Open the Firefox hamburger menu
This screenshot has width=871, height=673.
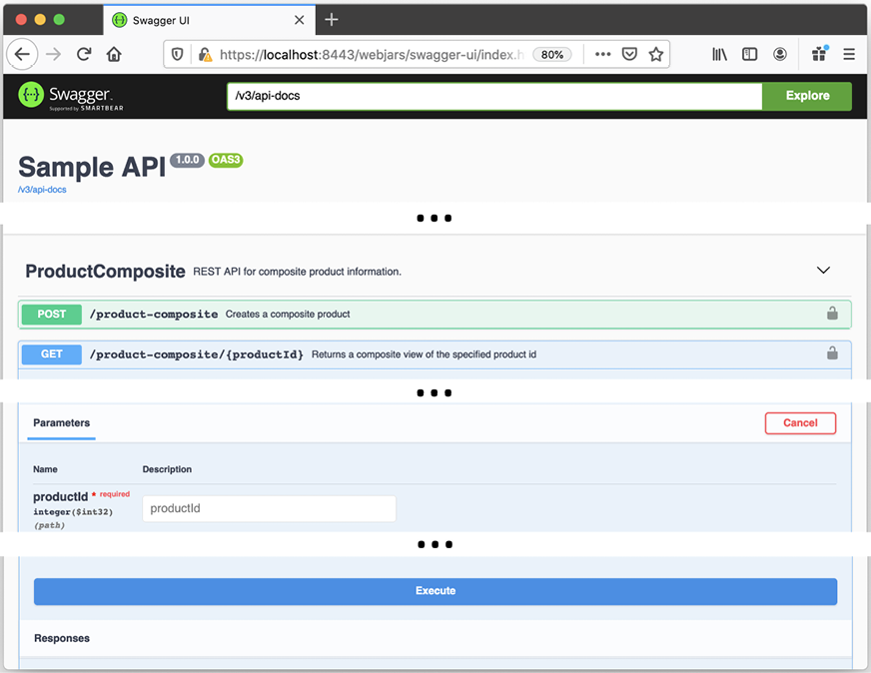(849, 54)
